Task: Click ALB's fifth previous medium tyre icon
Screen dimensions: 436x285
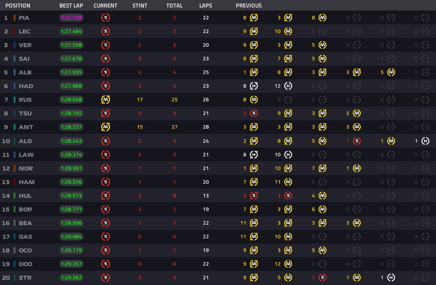Action: coord(391,72)
